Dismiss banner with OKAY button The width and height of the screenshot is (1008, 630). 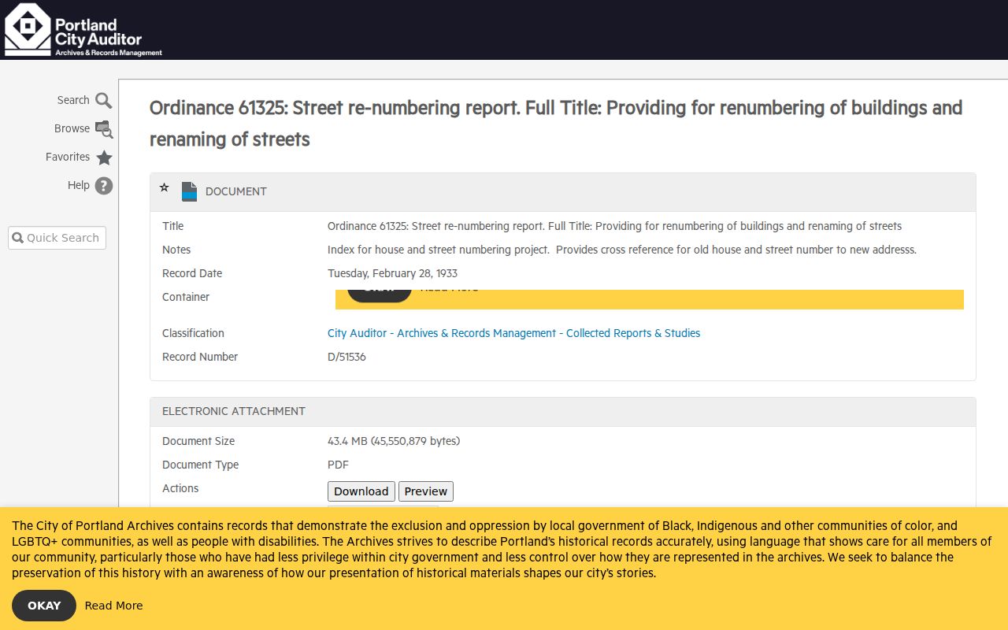pos(44,606)
